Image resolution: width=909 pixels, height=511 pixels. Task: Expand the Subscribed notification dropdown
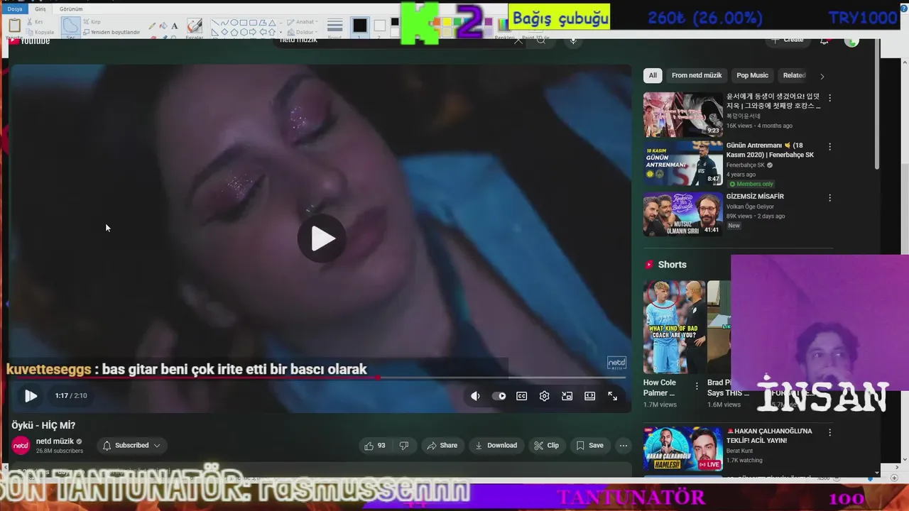click(x=131, y=446)
